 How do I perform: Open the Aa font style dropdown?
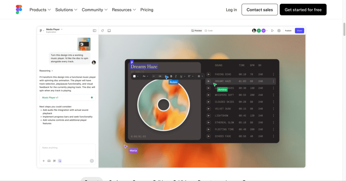tap(145, 76)
